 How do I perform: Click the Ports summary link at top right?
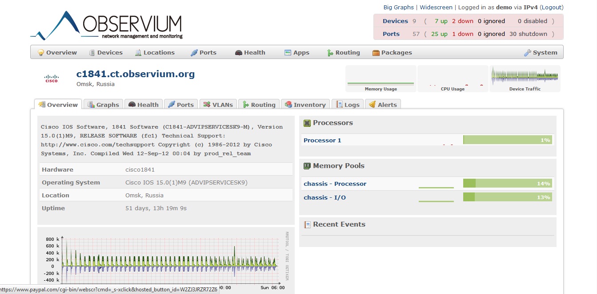[391, 34]
